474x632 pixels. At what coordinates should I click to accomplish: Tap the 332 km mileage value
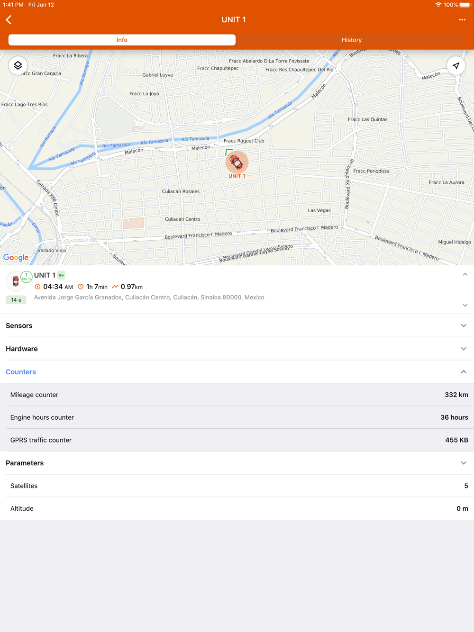(456, 395)
